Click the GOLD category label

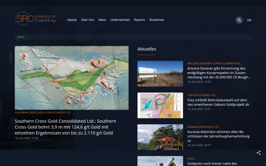[191, 159]
